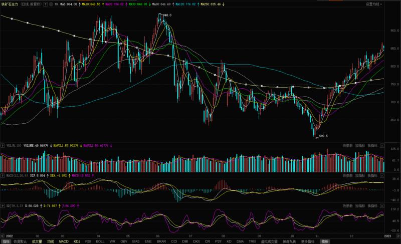The width and height of the screenshot is (401, 244).
Task: Select the BRAR indicator
Action: (x=161, y=241)
